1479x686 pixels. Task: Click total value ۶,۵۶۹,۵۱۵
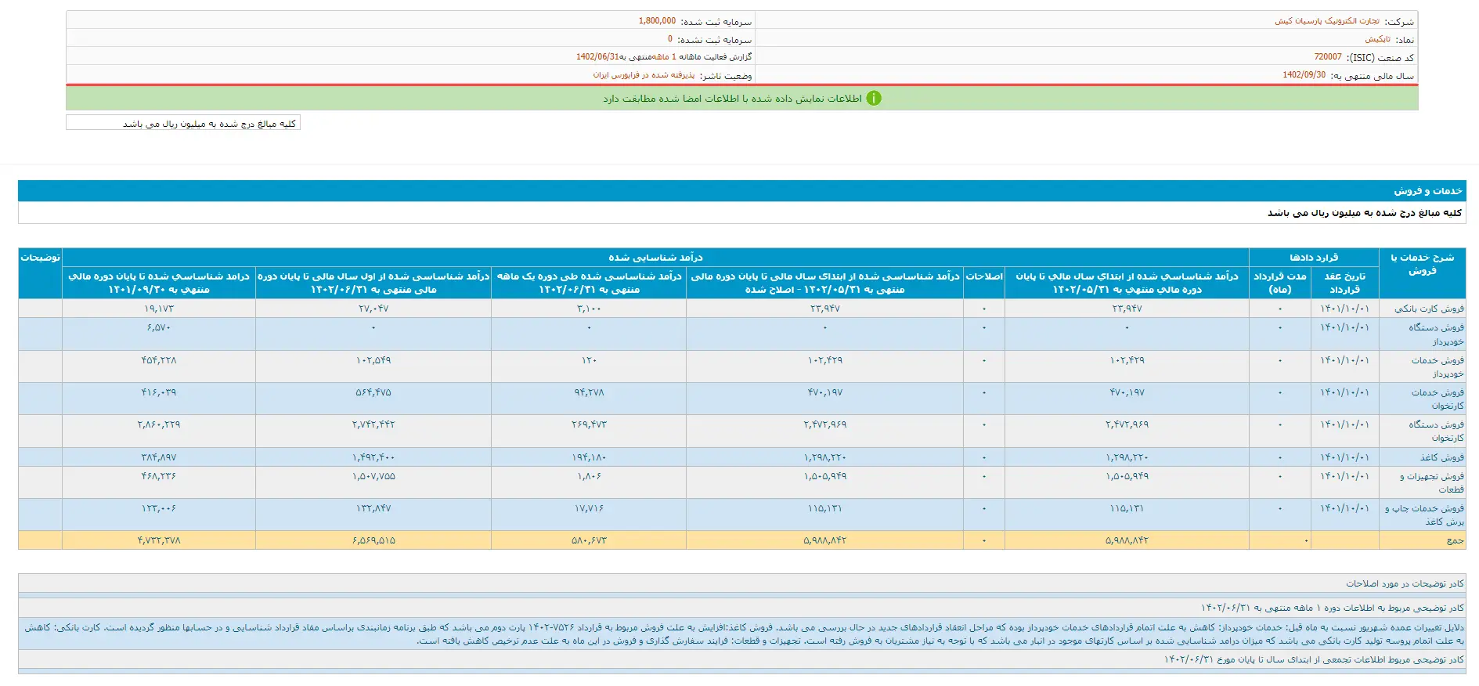coord(373,540)
